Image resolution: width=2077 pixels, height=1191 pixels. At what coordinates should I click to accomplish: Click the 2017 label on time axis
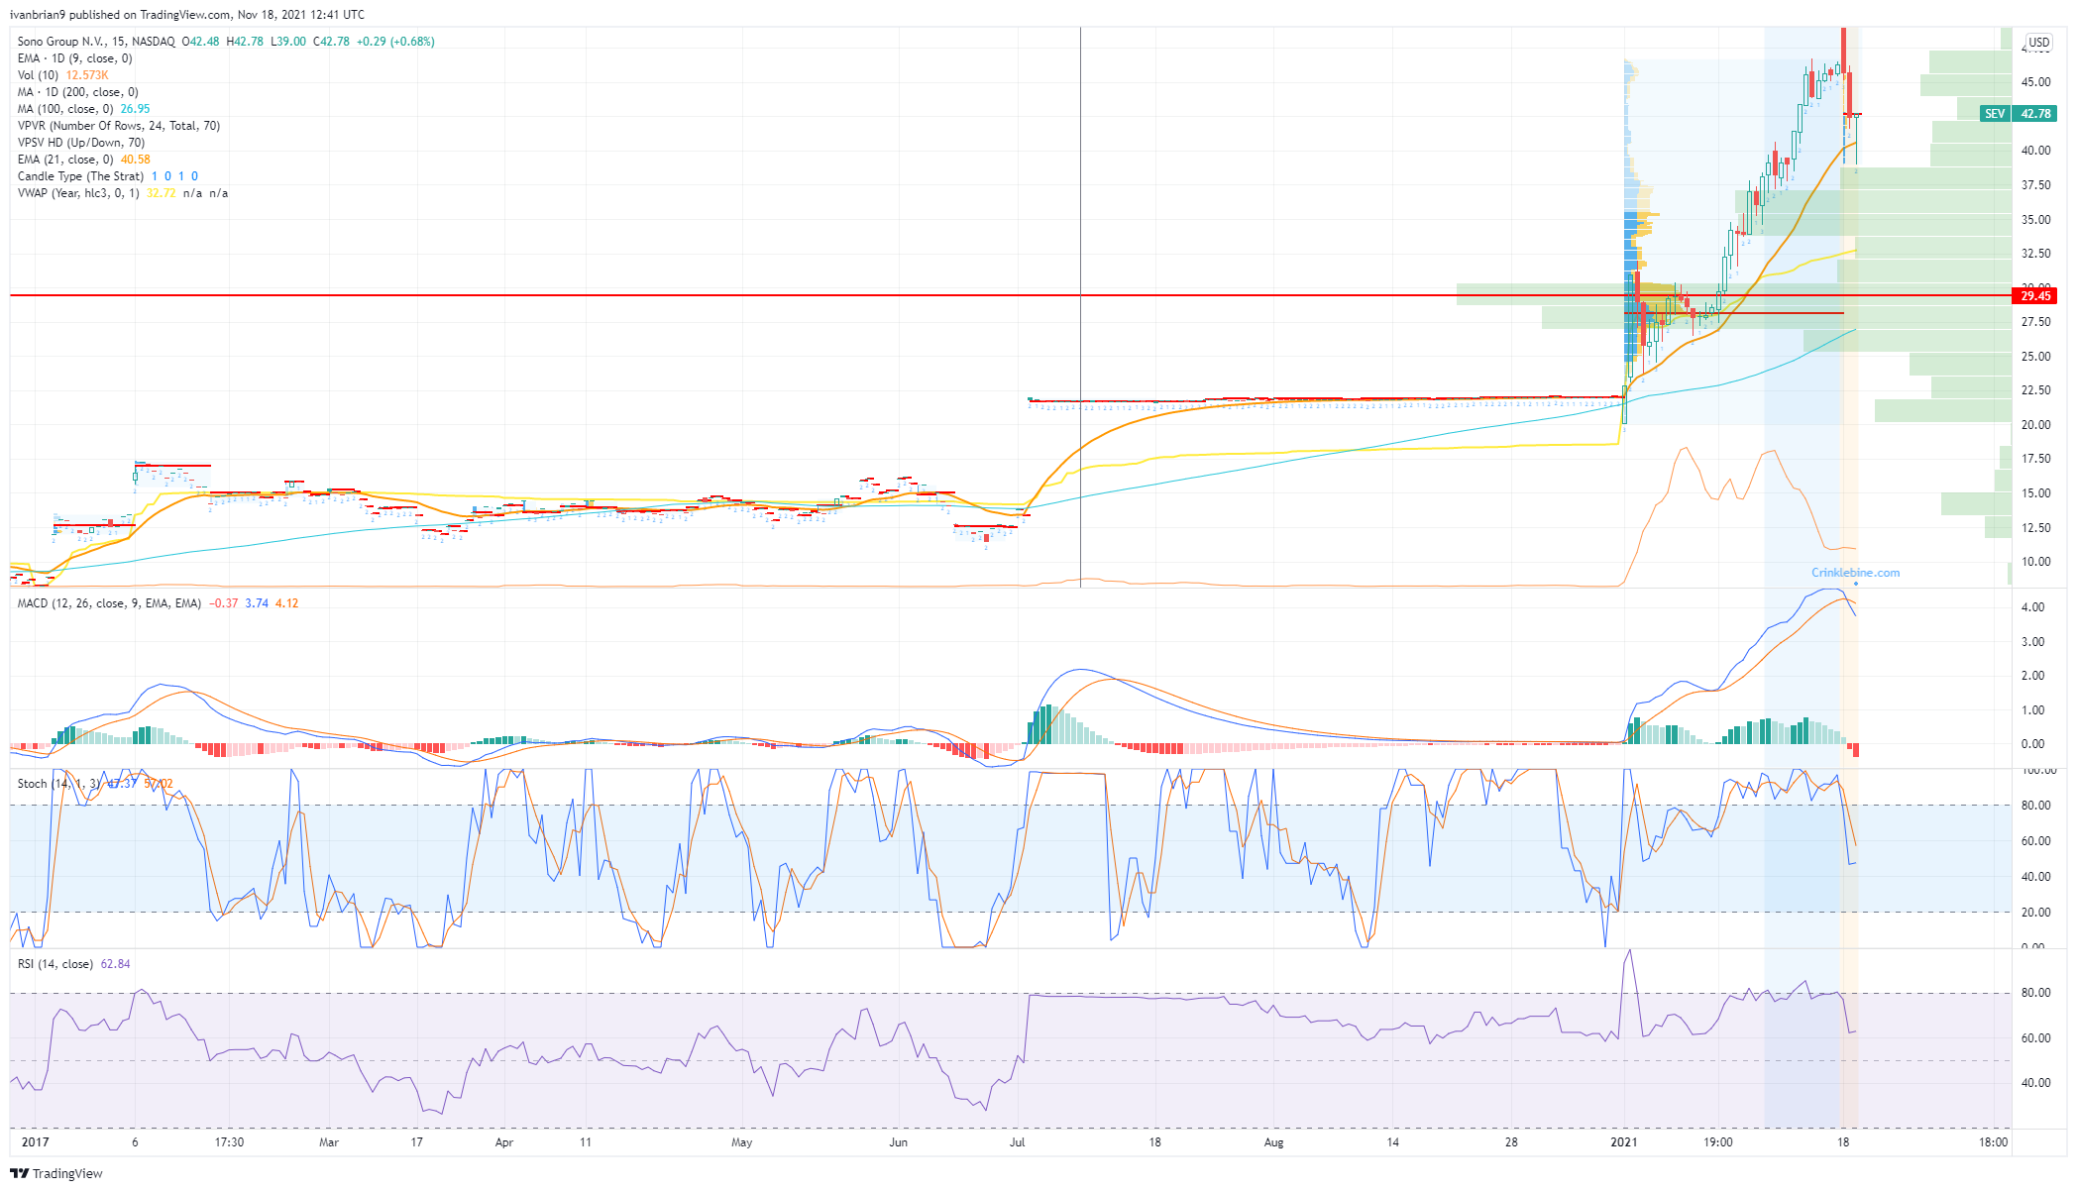click(35, 1142)
